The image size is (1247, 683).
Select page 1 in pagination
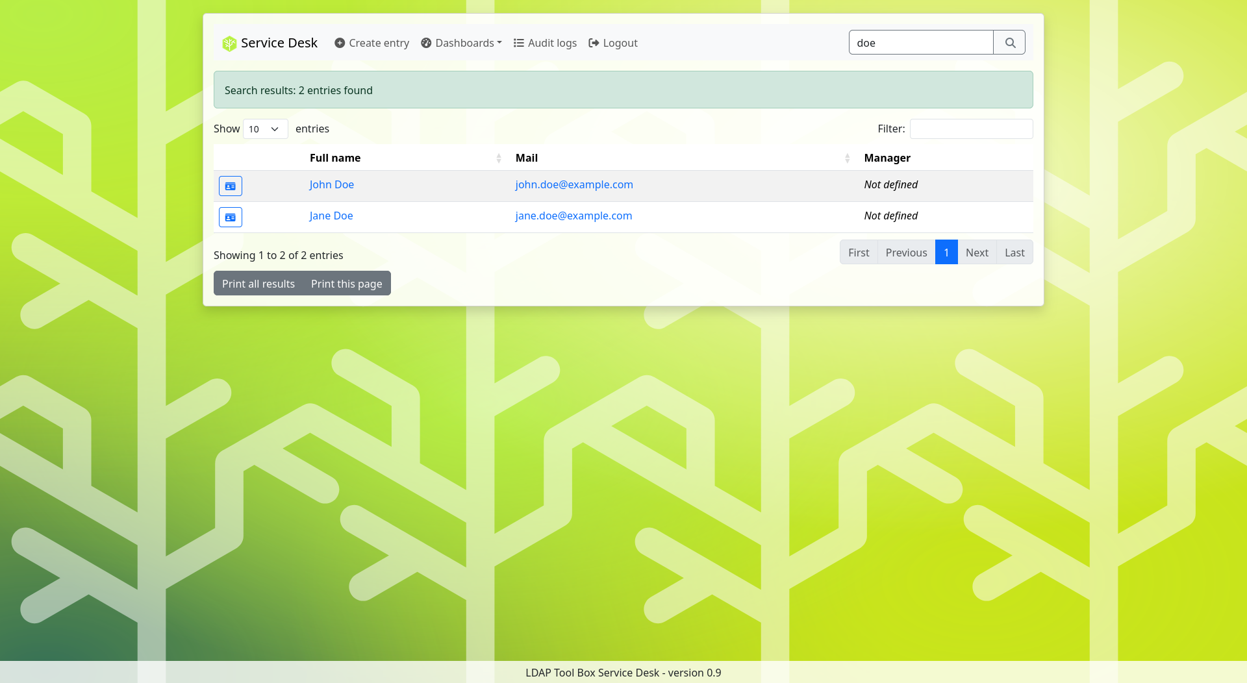pyautogui.click(x=946, y=253)
